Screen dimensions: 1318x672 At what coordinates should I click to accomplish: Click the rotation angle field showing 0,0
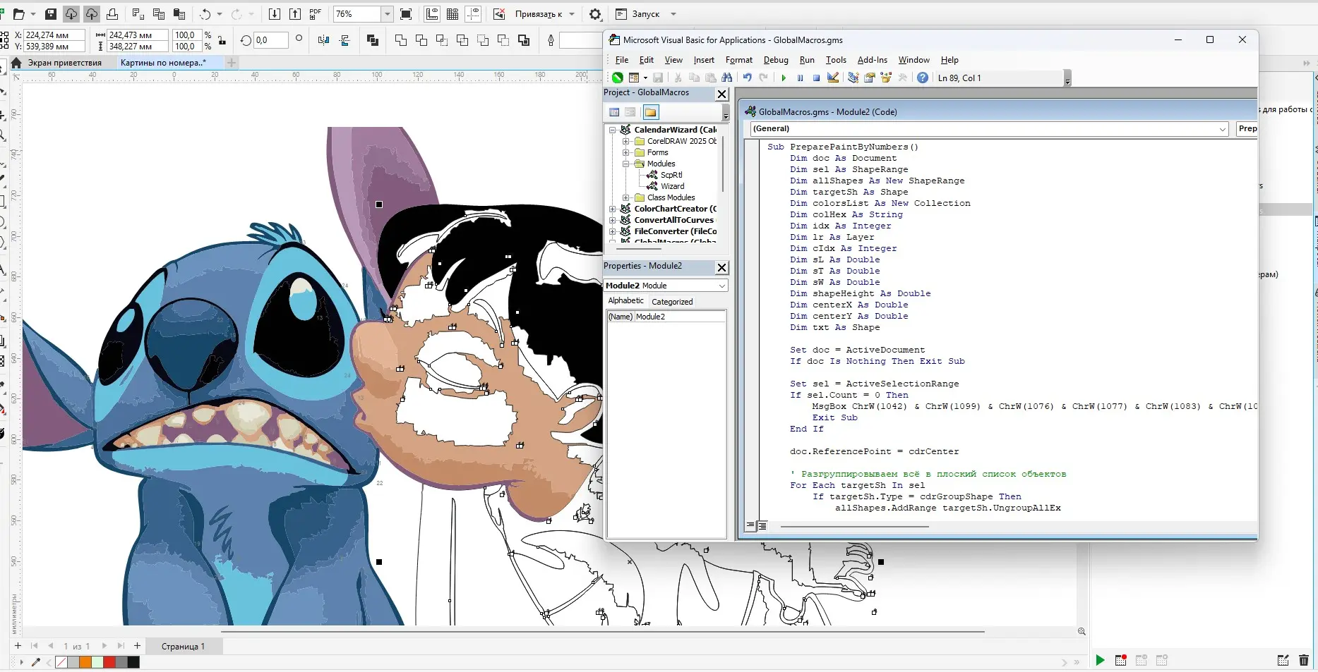coord(271,40)
